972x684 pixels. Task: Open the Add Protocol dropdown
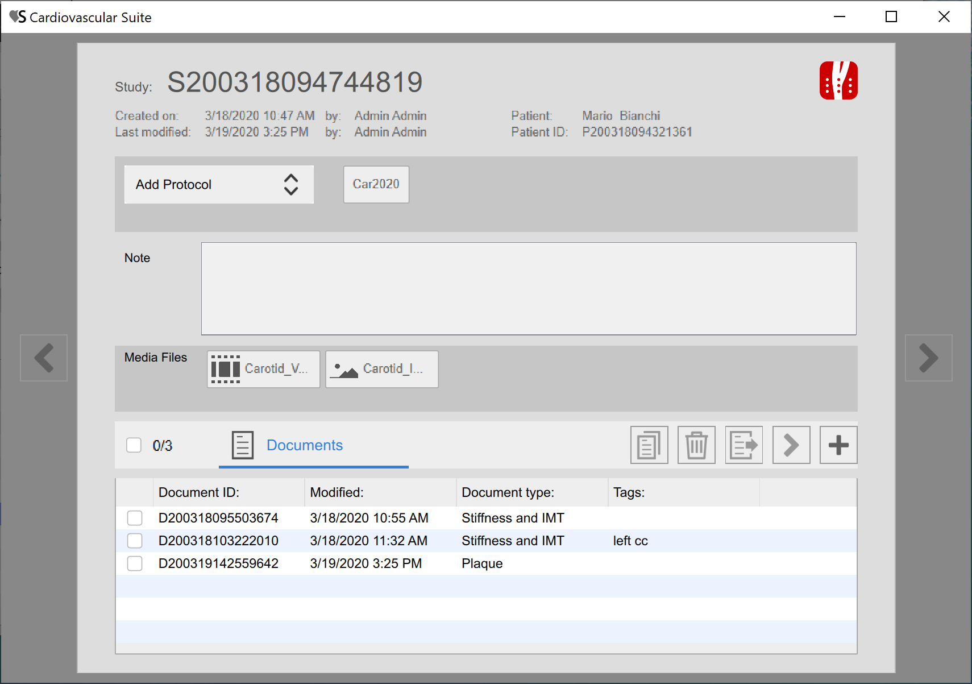(219, 185)
